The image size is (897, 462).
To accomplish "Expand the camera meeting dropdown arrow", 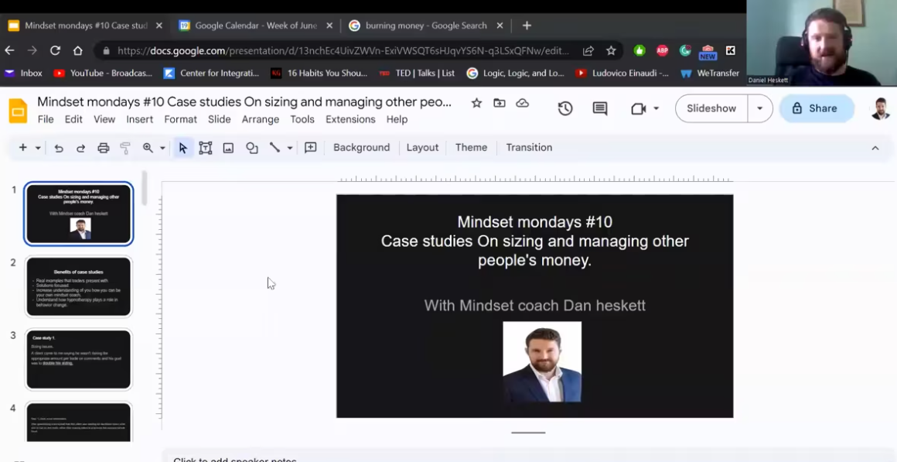I will coord(657,108).
